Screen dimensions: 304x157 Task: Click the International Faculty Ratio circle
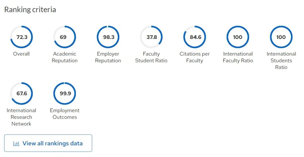[x=238, y=37]
